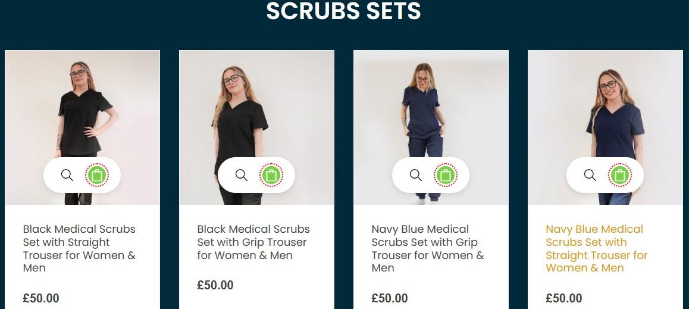The width and height of the screenshot is (689, 309).
Task: Open Navy Blue Scrubs Set with Straight Trouser link
Action: (x=597, y=248)
